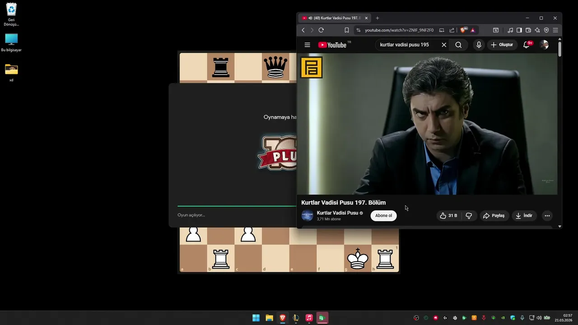Open a new browser tab
The image size is (578, 325).
tap(378, 18)
